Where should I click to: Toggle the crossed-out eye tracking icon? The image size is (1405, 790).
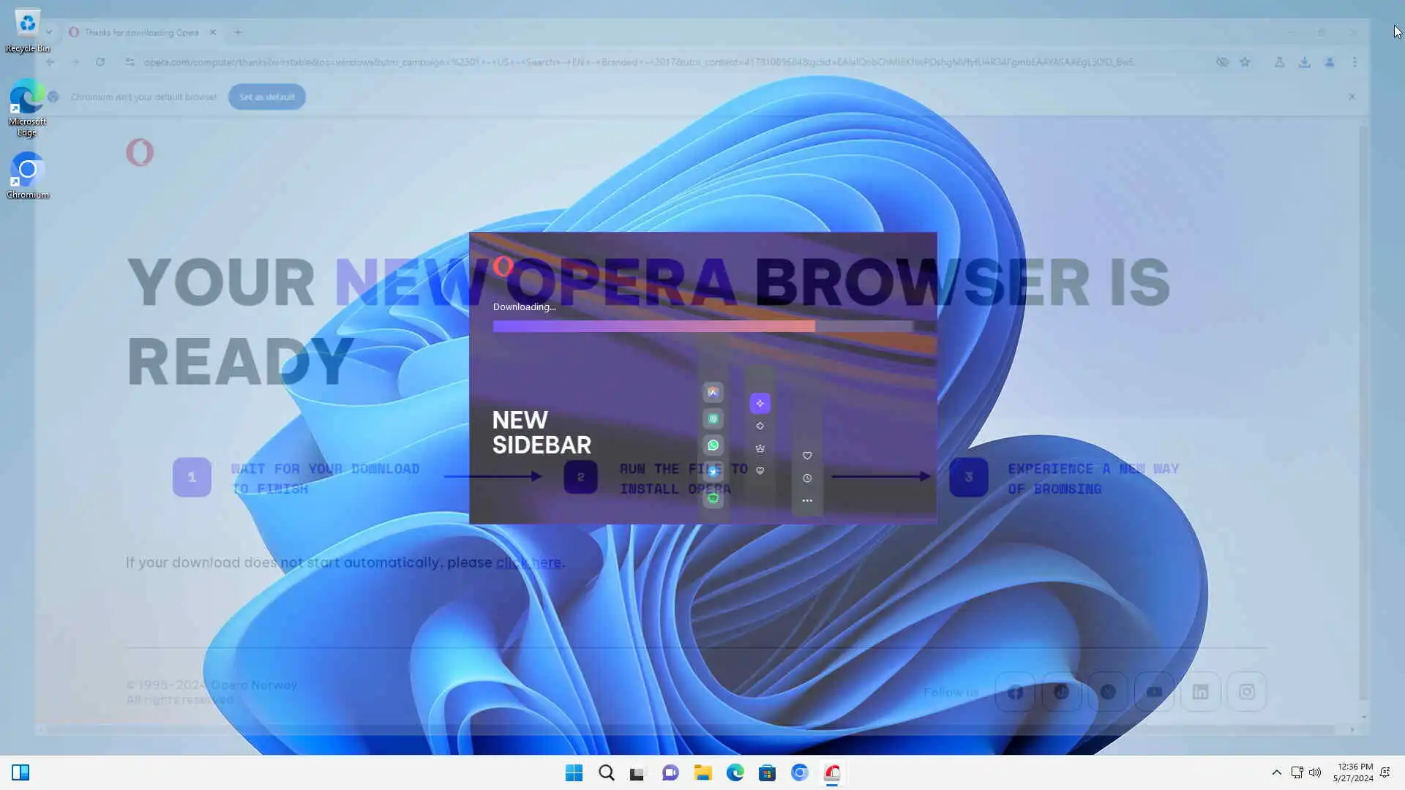pyautogui.click(x=1222, y=62)
